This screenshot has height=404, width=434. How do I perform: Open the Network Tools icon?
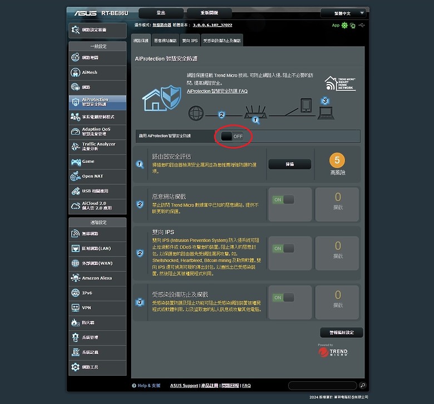[75, 367]
